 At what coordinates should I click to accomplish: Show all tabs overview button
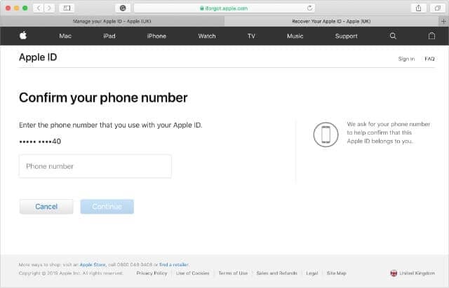[x=438, y=8]
